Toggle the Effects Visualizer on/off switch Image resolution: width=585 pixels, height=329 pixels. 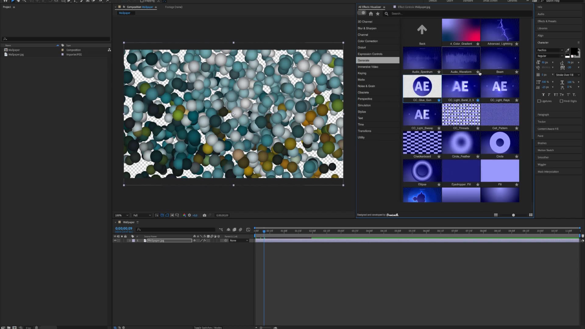(x=362, y=13)
